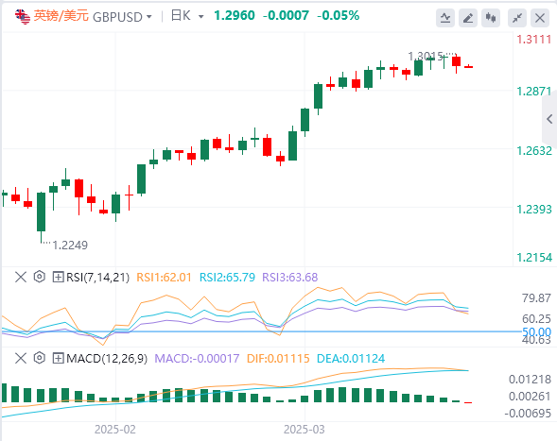Image resolution: width=557 pixels, height=441 pixels.
Task: Click the RSI3:63.68 value
Action: [x=289, y=277]
